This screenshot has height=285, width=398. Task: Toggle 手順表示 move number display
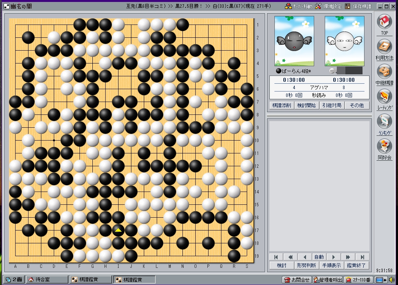pos(331,265)
